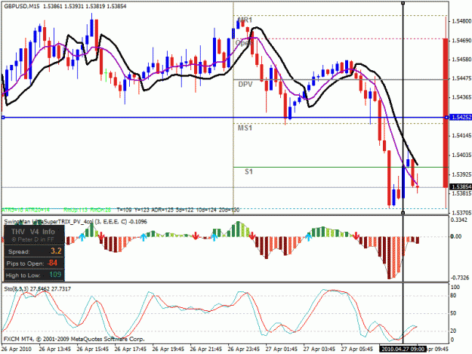Click the black 1.53854 current price tag
472x354 pixels.
(461, 186)
